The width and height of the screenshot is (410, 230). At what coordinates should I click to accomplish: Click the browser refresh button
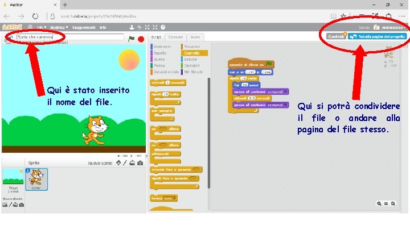[x=35, y=16]
